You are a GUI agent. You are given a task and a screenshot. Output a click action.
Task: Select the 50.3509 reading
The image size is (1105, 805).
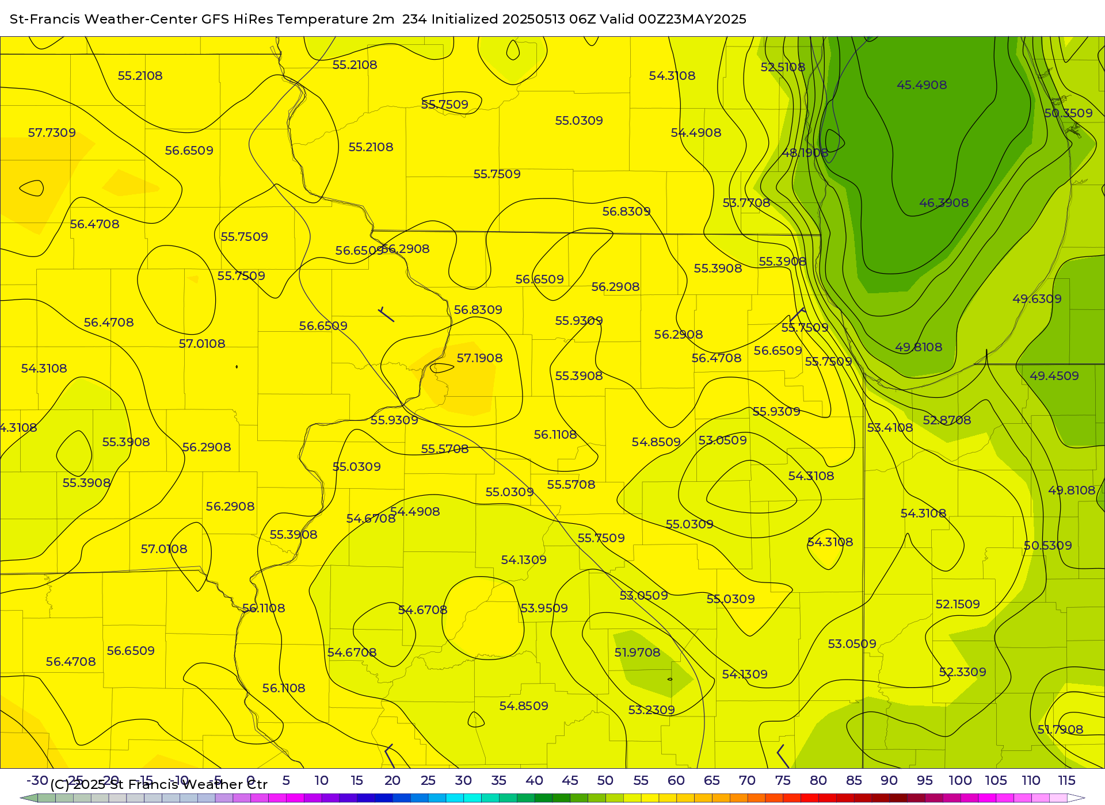pos(1068,113)
